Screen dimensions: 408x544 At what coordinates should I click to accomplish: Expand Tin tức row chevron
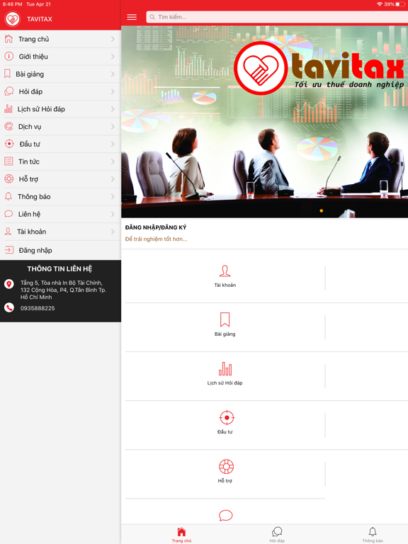[x=113, y=161]
